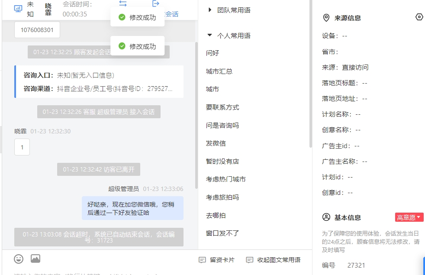The height and width of the screenshot is (275, 425).
Task: Click the 创意id field row
Action: (x=338, y=193)
